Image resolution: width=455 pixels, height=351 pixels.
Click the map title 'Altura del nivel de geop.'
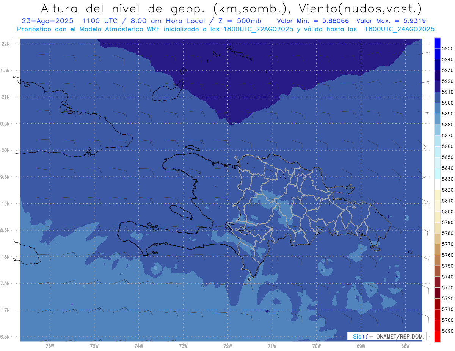pos(124,8)
